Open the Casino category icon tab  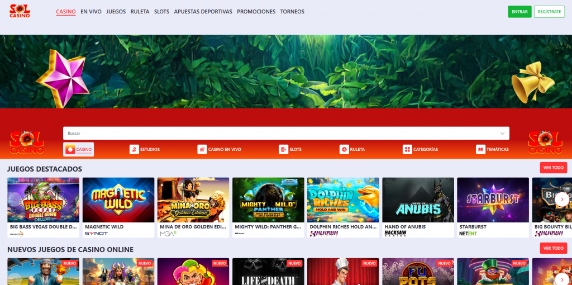pos(78,149)
